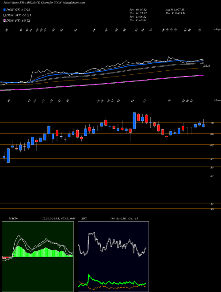The height and width of the screenshot is (292, 221).
Task: Click the 70 price level label
Action: [212, 123]
